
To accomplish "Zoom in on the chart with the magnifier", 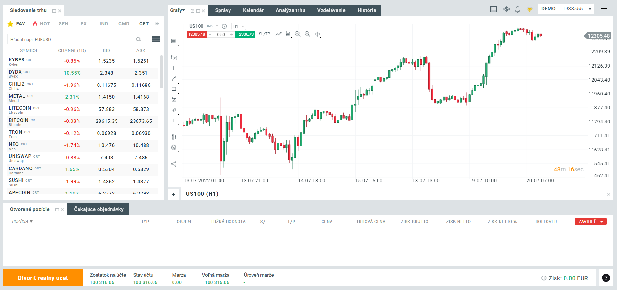I will coord(307,34).
